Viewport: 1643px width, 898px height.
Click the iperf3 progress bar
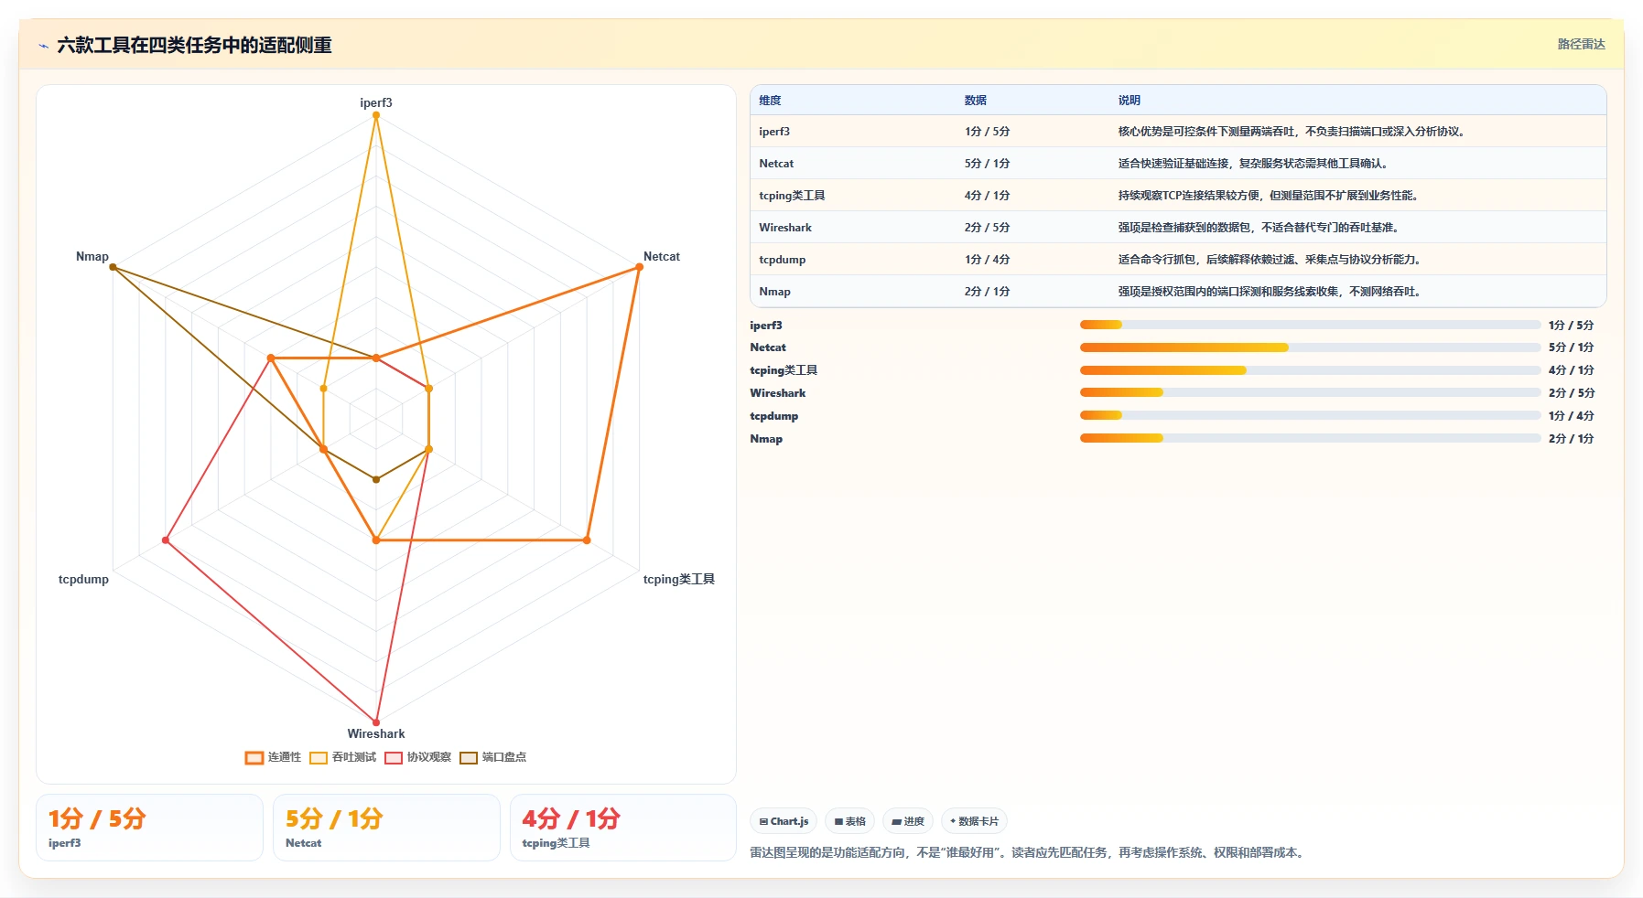1311,325
